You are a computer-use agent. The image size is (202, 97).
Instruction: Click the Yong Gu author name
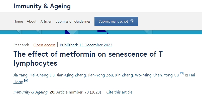click(171, 75)
